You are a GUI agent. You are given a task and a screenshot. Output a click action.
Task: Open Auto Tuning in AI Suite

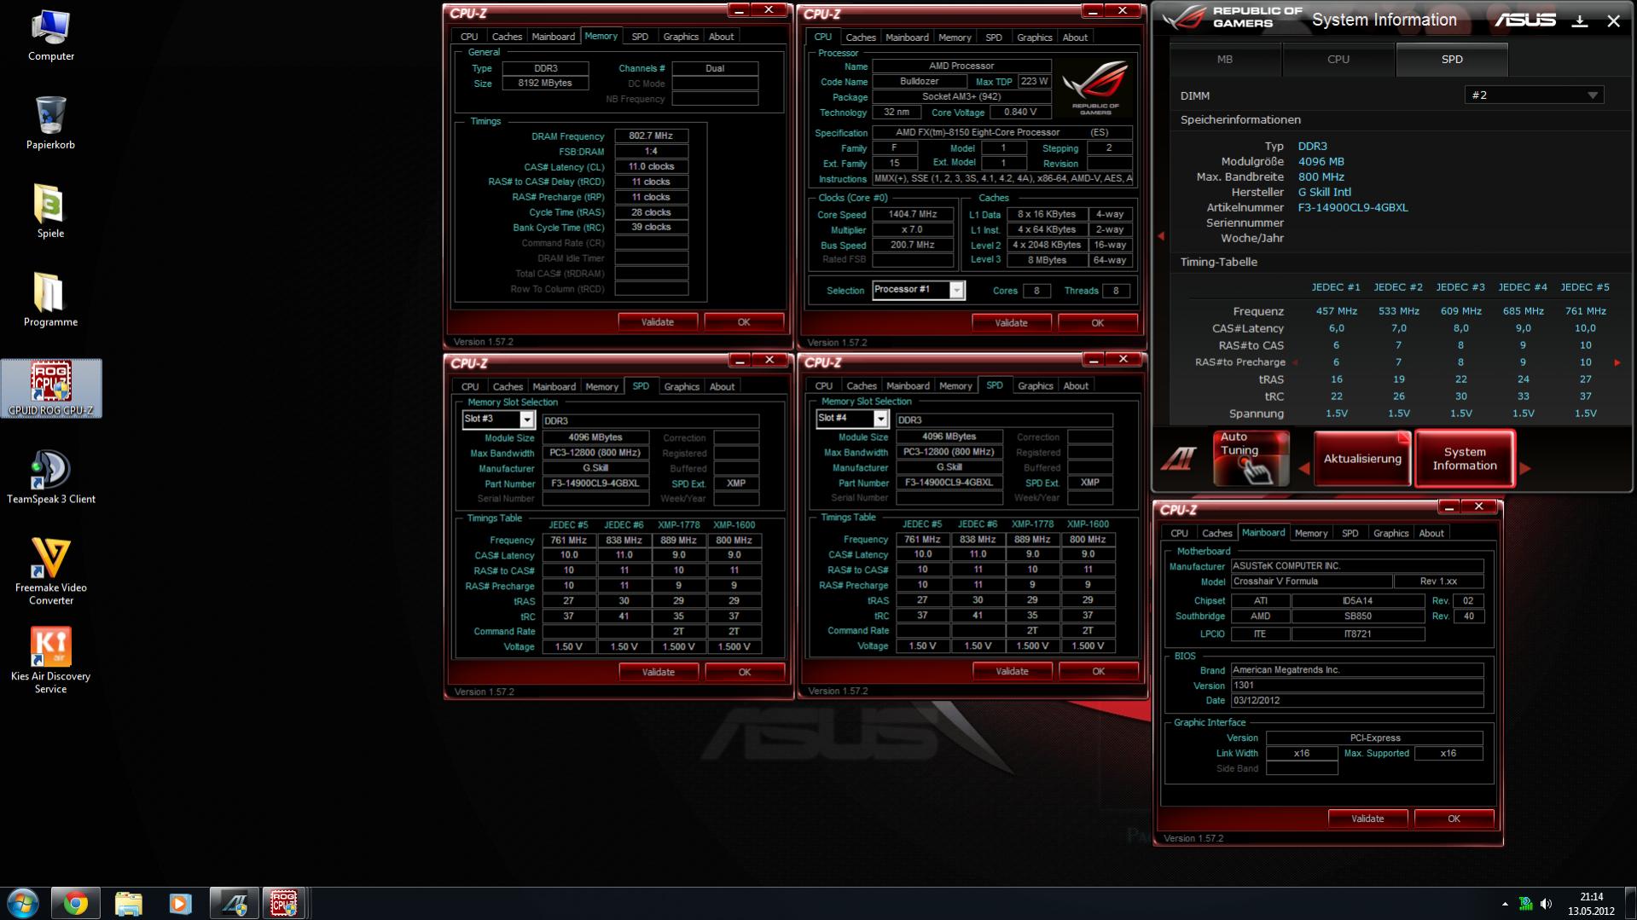click(1251, 458)
